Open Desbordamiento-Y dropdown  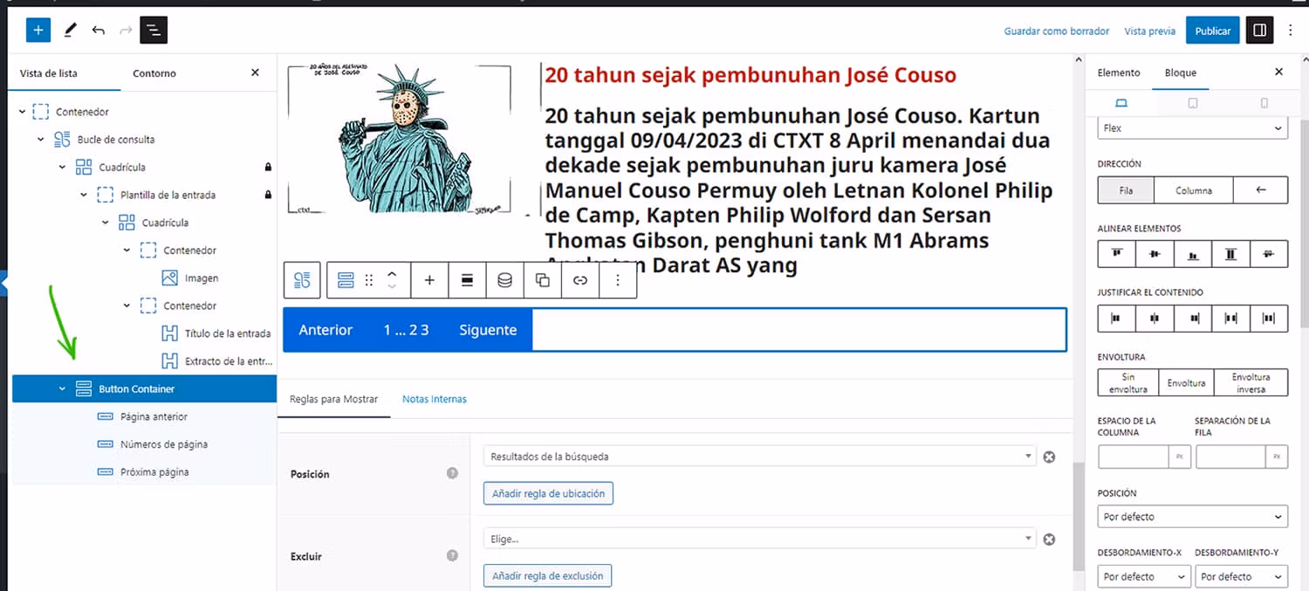tap(1241, 576)
